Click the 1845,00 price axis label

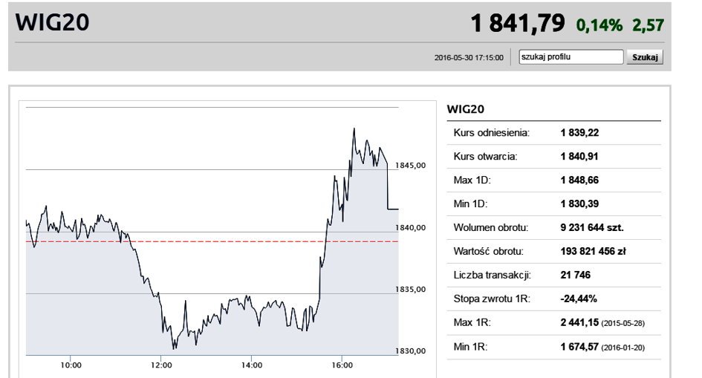click(x=410, y=166)
